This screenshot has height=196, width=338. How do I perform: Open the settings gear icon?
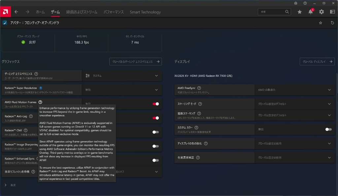tap(321, 12)
